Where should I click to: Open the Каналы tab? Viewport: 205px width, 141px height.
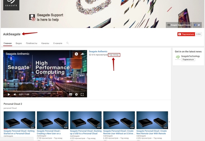(x=45, y=43)
